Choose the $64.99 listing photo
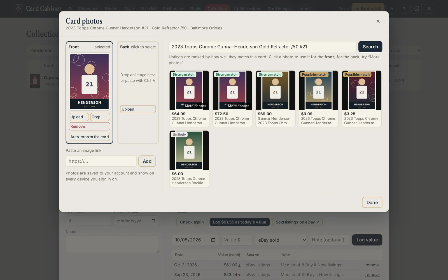 (x=189, y=90)
